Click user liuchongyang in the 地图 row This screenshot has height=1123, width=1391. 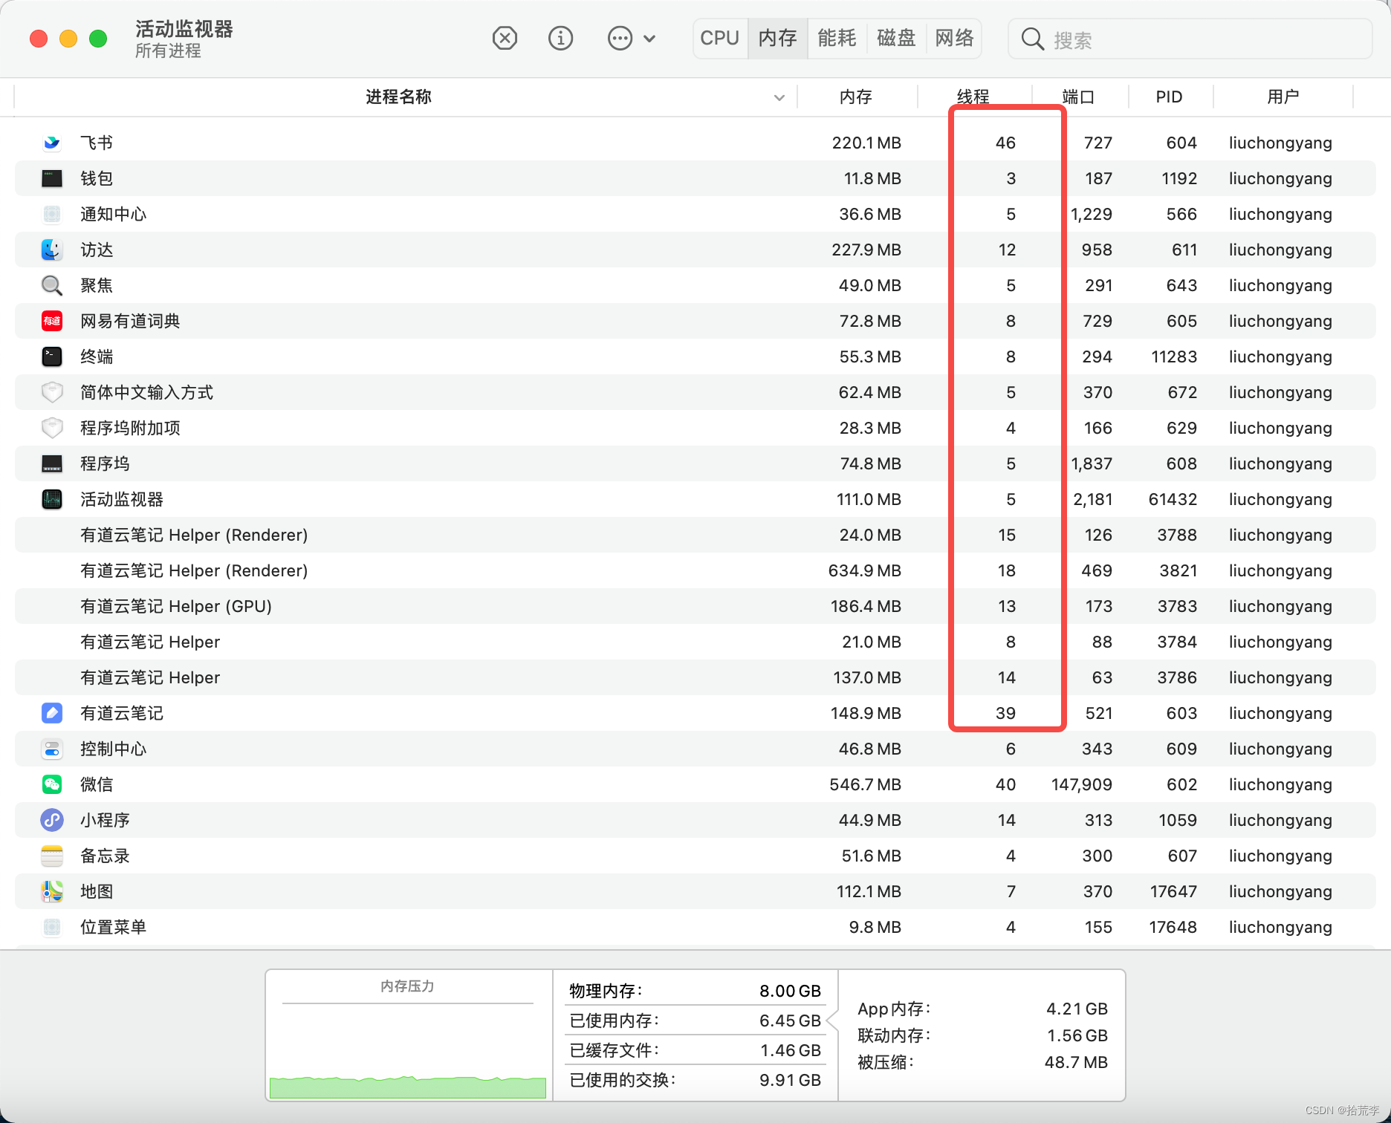coord(1280,891)
